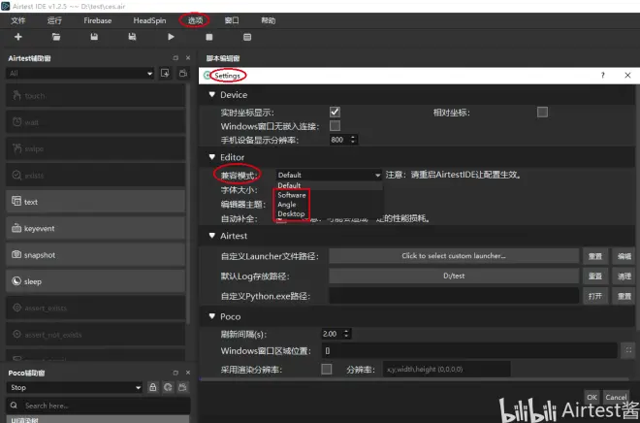640x423 pixels.
Task: Open the 兼容模式 Default combo box
Action: 329,175
